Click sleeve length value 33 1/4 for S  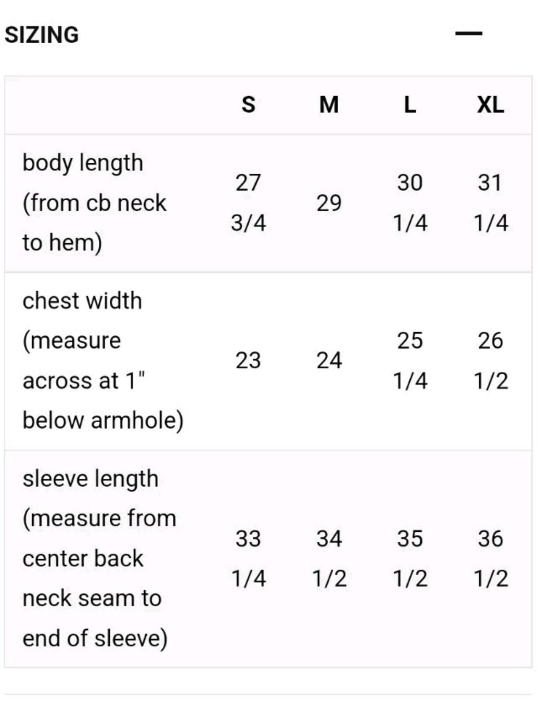248,559
